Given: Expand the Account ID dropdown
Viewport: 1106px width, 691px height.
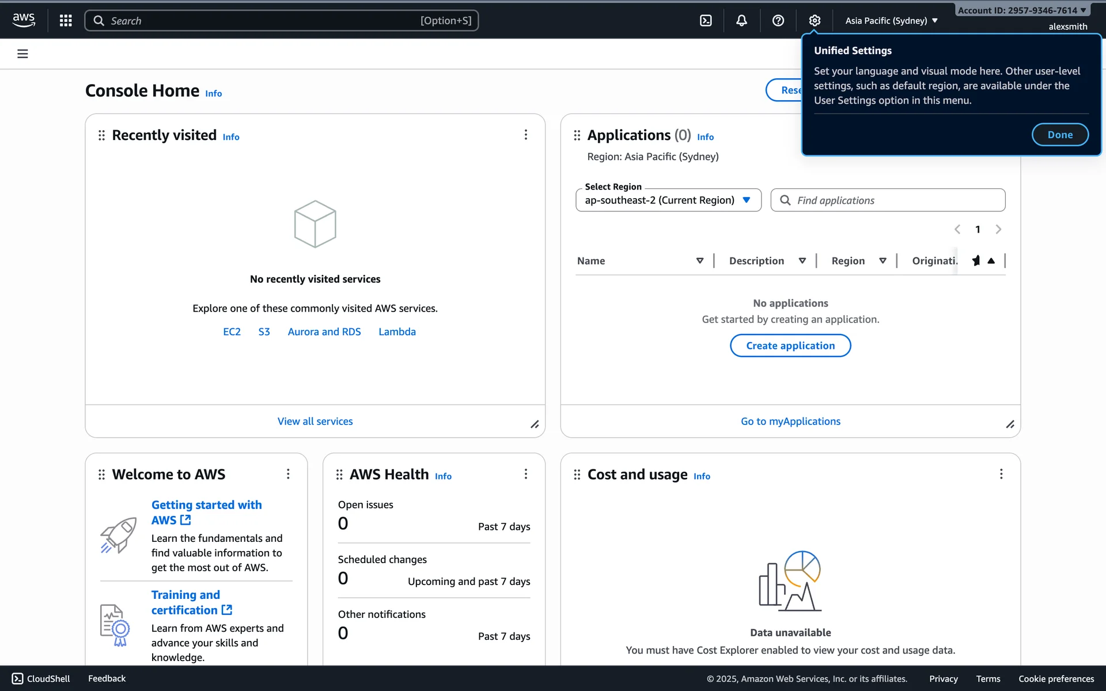Looking at the screenshot, I should coord(1021,10).
